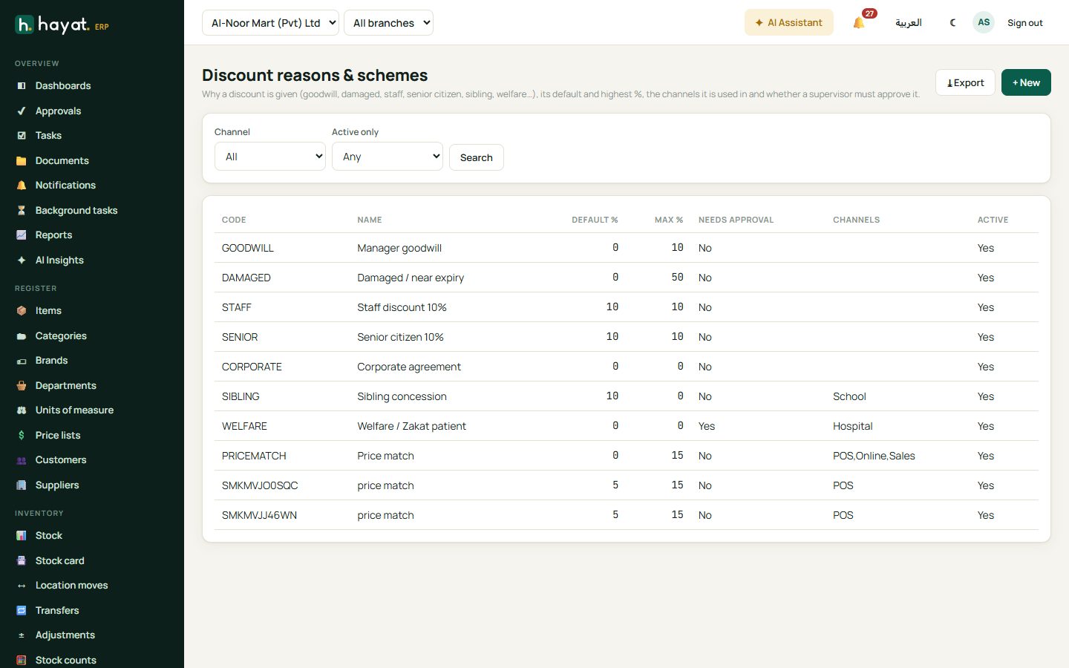
Task: Select the SMKMVJO0SQC code cell
Action: (260, 485)
